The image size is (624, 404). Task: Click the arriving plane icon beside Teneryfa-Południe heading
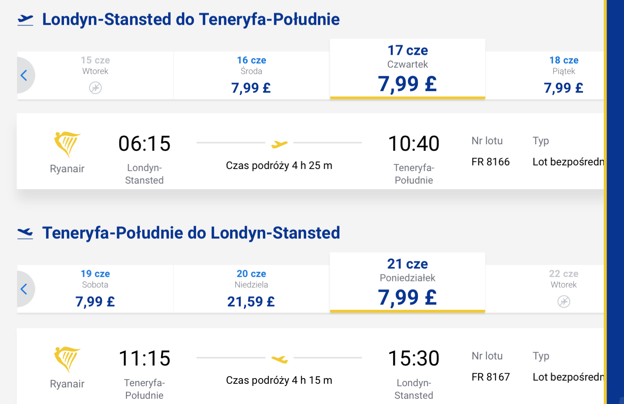click(25, 233)
